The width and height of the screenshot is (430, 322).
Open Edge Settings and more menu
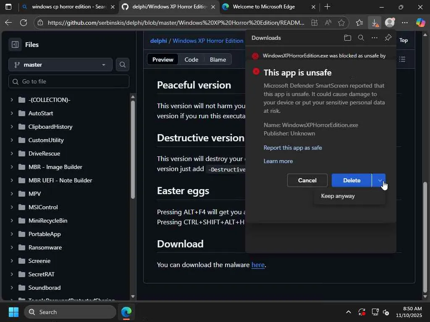click(405, 23)
